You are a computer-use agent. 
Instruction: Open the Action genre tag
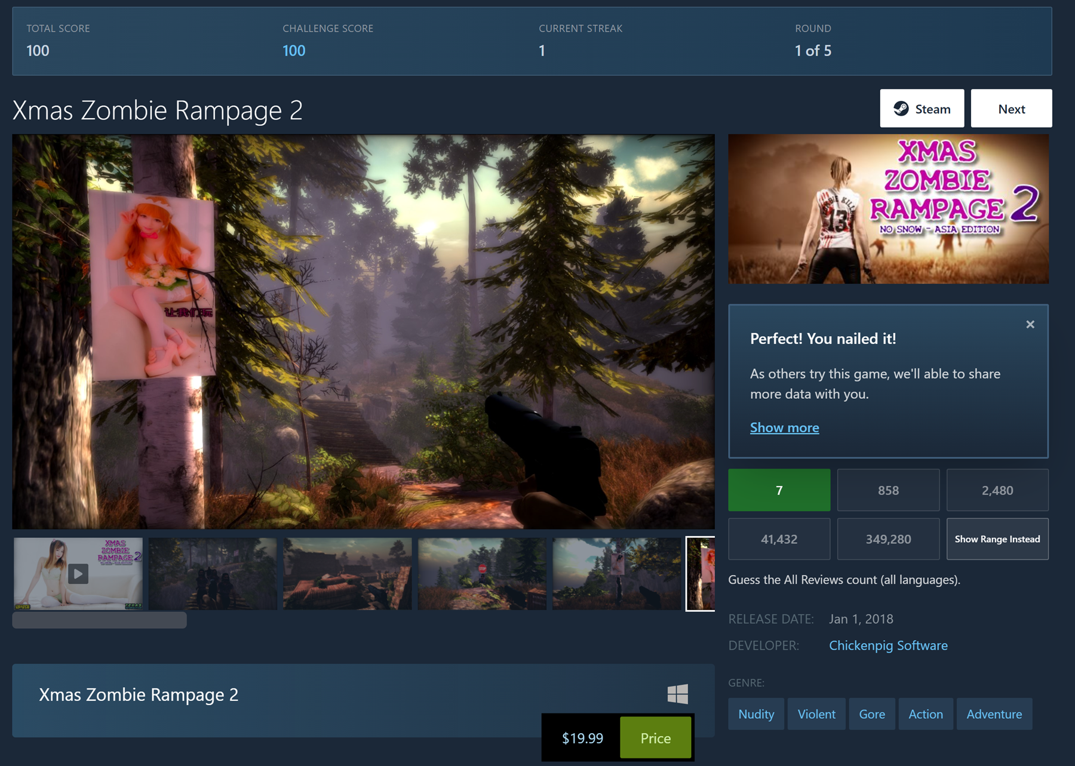[x=926, y=714]
